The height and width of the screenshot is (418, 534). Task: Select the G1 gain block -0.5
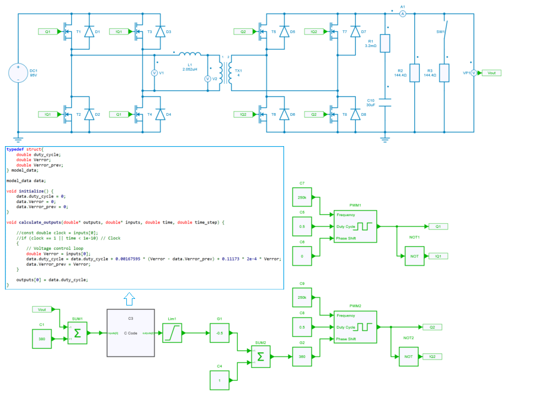[219, 333]
